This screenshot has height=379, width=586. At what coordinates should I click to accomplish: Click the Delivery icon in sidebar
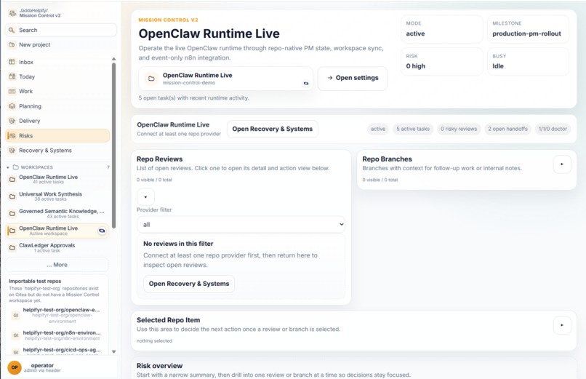click(12, 121)
